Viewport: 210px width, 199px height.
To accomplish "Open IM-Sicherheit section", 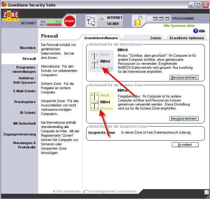I will tap(25, 123).
